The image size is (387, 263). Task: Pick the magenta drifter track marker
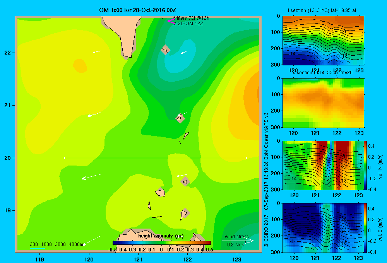pyautogui.click(x=171, y=21)
